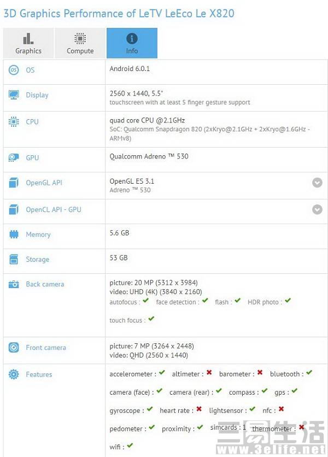Click the OS row icon
Viewport: 328px width, 457px height.
point(14,70)
